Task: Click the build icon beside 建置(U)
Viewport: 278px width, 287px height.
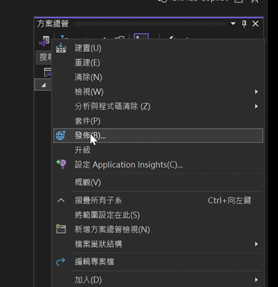Action: coord(61,48)
